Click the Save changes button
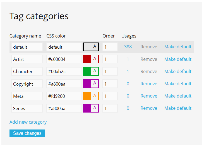204x147 pixels. coord(27,133)
